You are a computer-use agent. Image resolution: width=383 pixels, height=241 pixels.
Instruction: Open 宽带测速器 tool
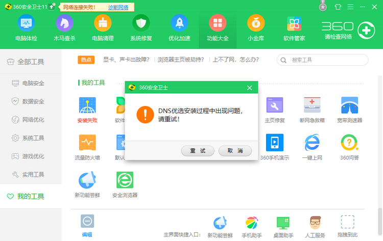(349, 110)
